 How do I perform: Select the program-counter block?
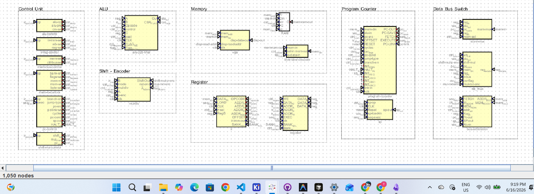pyautogui.click(x=380, y=60)
